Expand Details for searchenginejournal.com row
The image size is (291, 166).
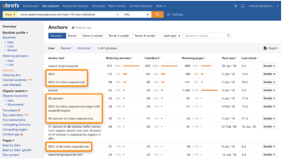coord(269,154)
